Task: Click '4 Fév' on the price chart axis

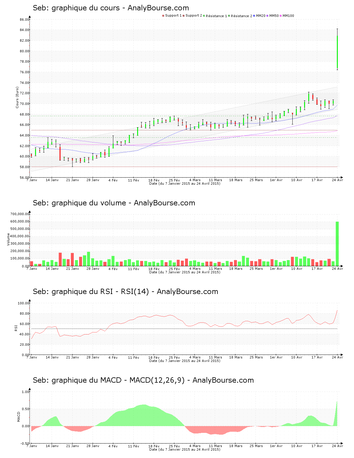Action: click(x=113, y=180)
